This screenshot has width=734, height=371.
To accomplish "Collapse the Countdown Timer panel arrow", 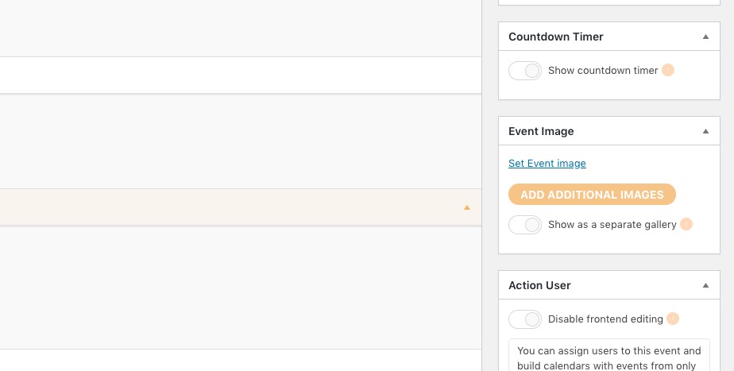I will tap(705, 37).
